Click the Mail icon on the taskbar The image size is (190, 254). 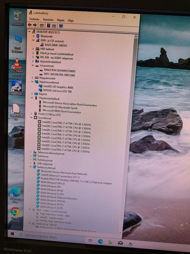[x=120, y=242]
